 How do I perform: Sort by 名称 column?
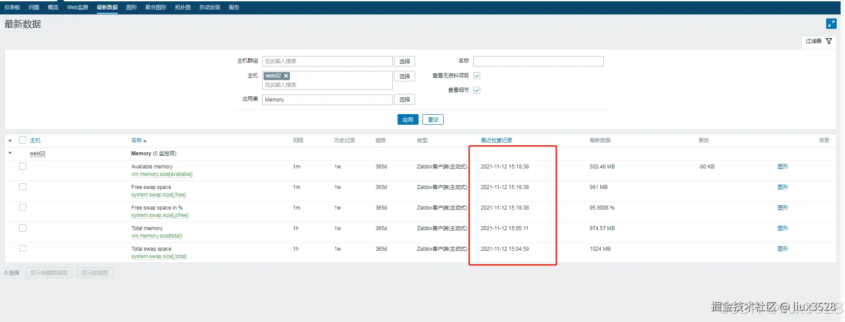139,140
